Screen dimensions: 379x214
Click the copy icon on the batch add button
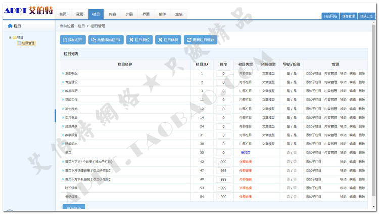coord(93,40)
